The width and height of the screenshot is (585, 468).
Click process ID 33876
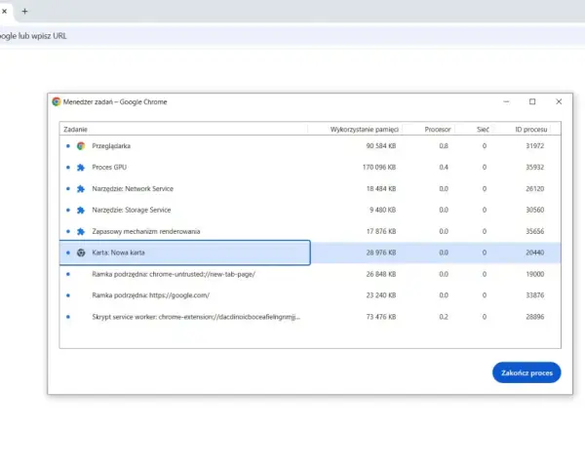[x=535, y=295]
